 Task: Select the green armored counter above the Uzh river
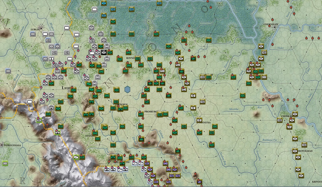coord(208,40)
